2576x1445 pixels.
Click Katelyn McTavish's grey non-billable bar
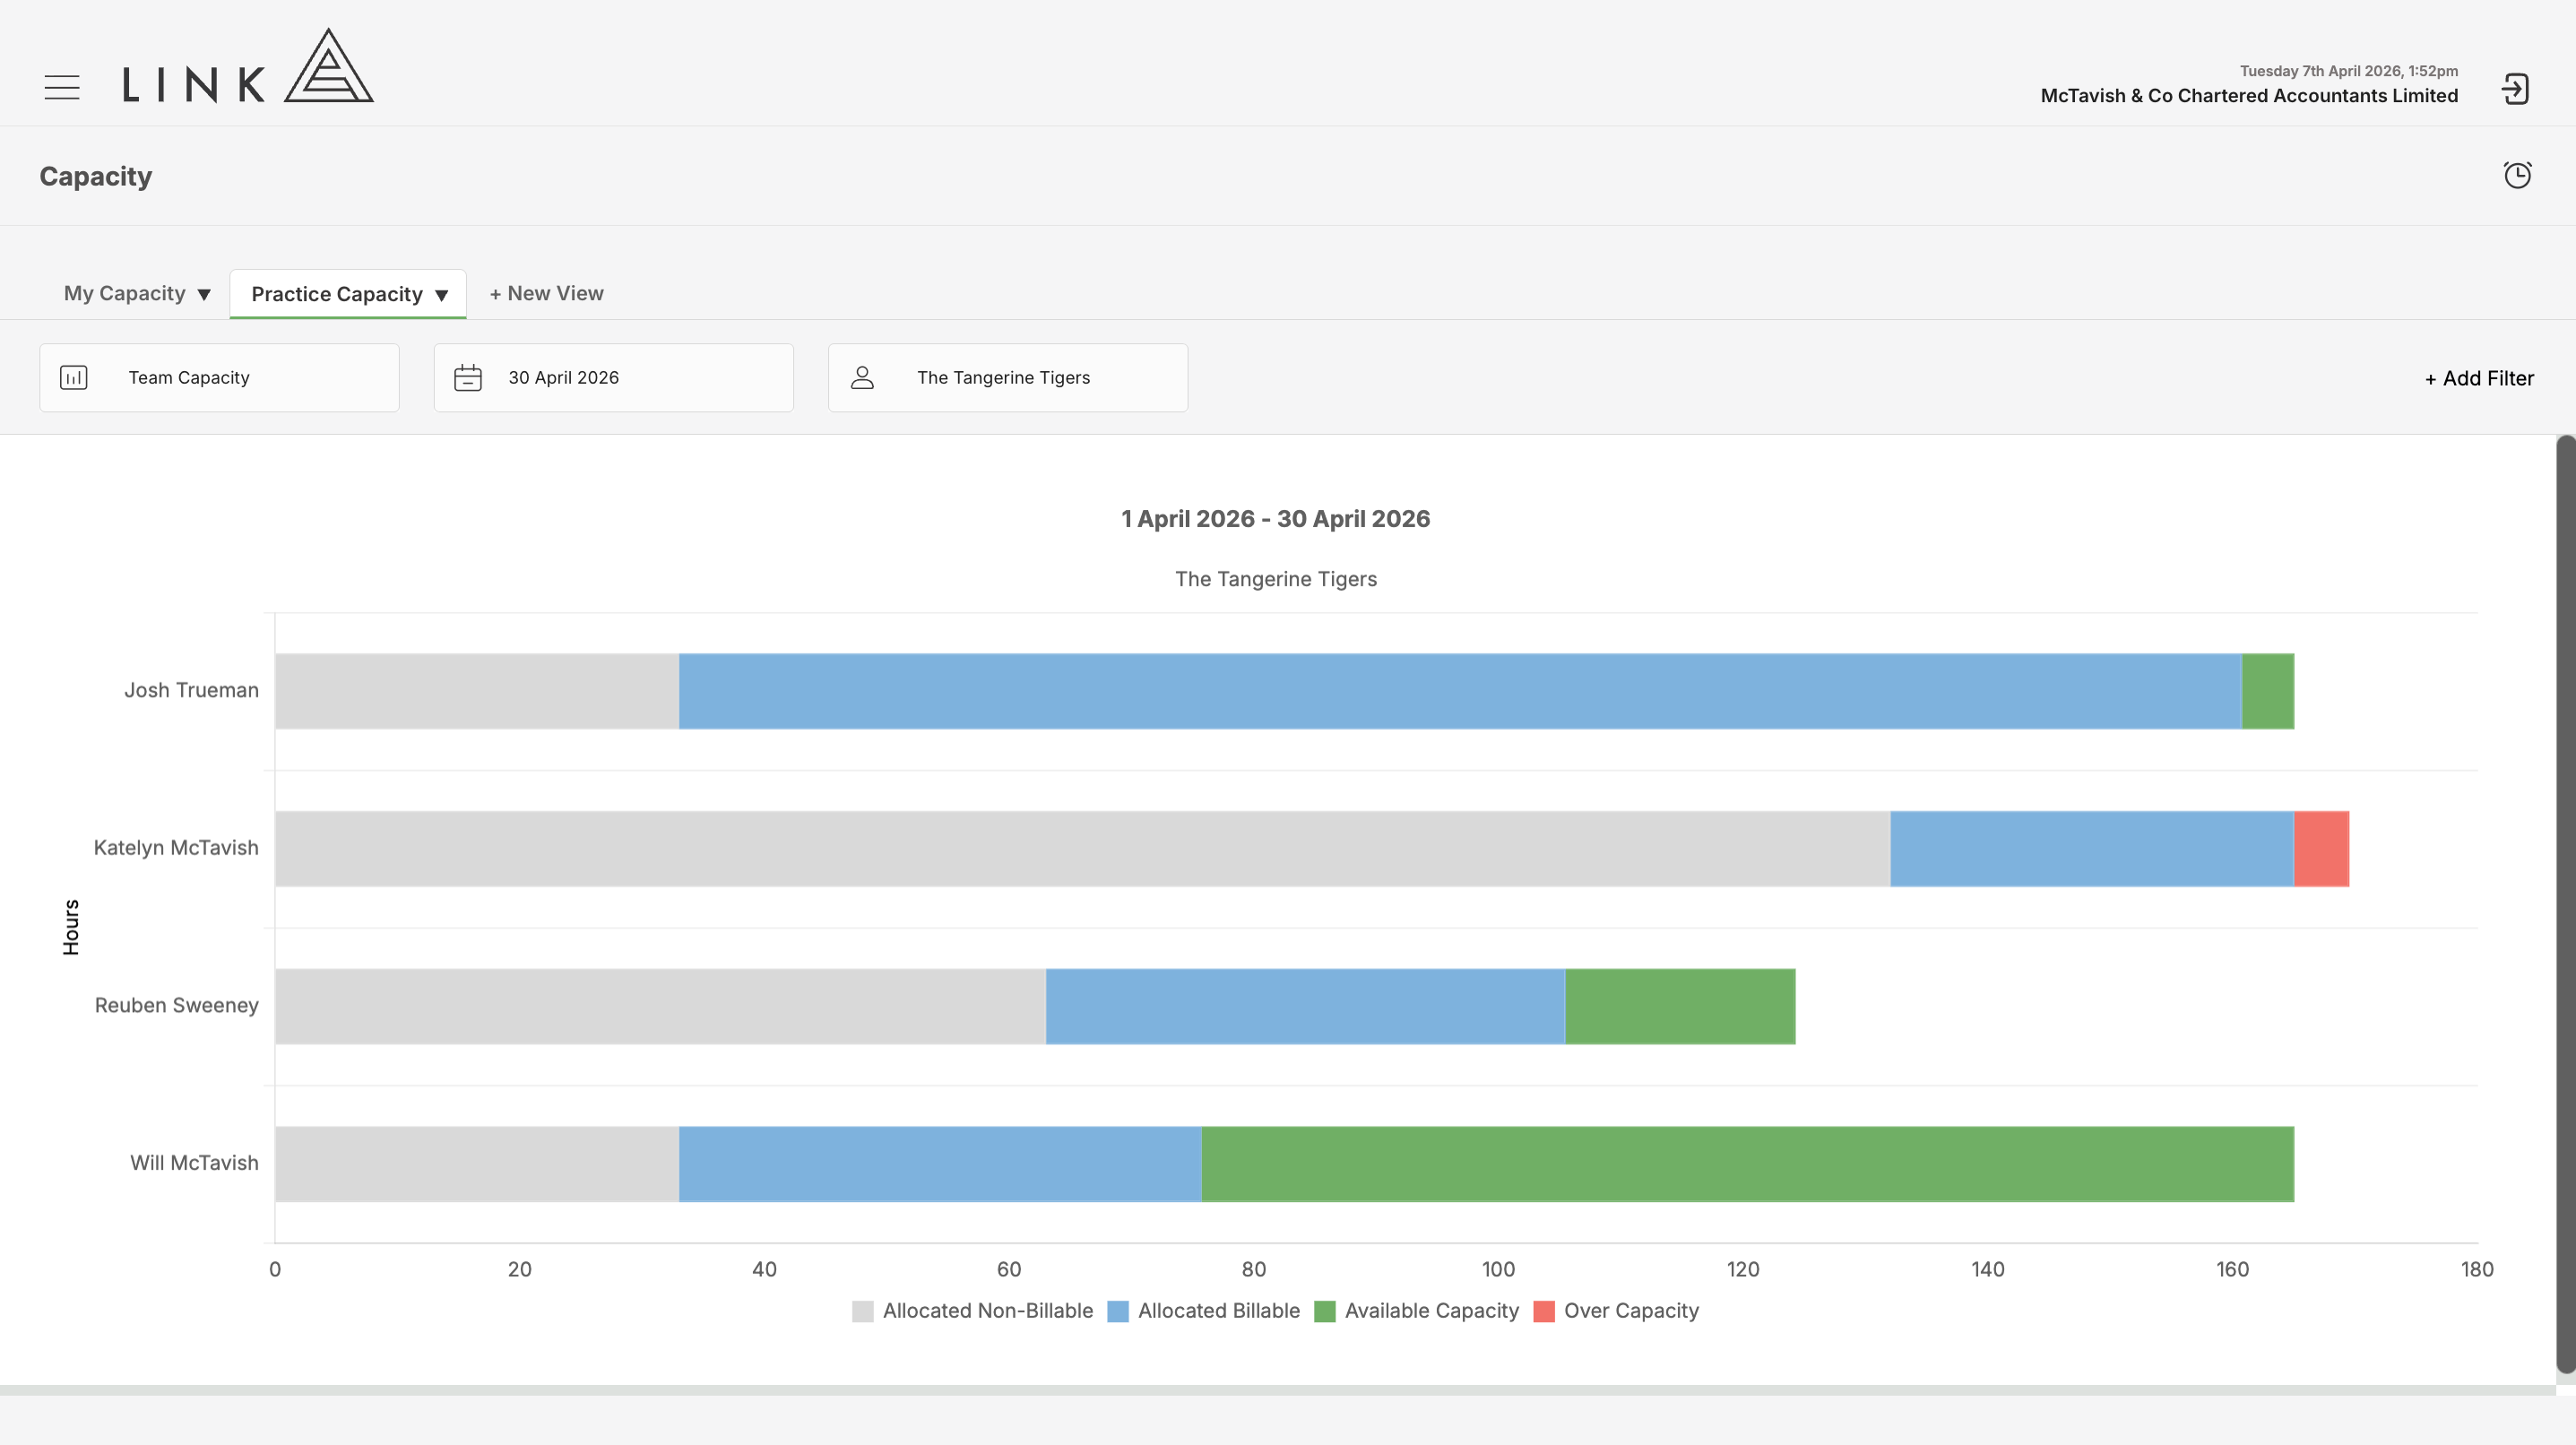(1082, 849)
